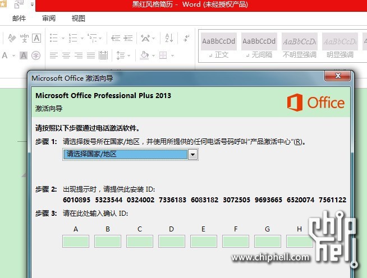Center the paragraph text
This screenshot has height=278, width=367.
pyautogui.click(x=66, y=55)
